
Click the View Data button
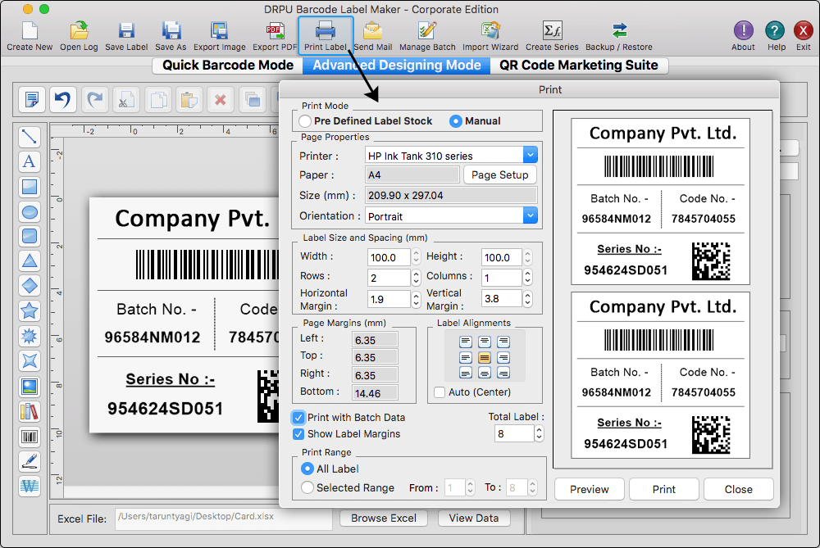click(x=474, y=519)
